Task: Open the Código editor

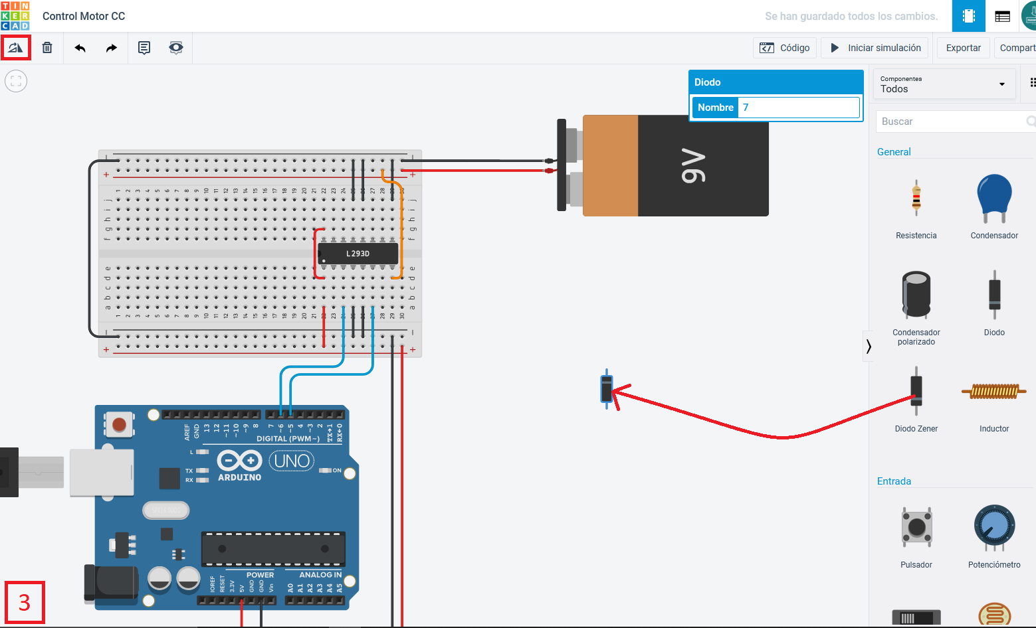Action: (x=785, y=48)
